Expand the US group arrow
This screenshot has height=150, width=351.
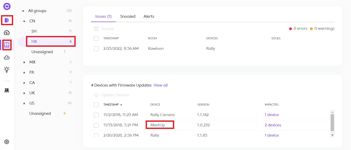coord(24,103)
